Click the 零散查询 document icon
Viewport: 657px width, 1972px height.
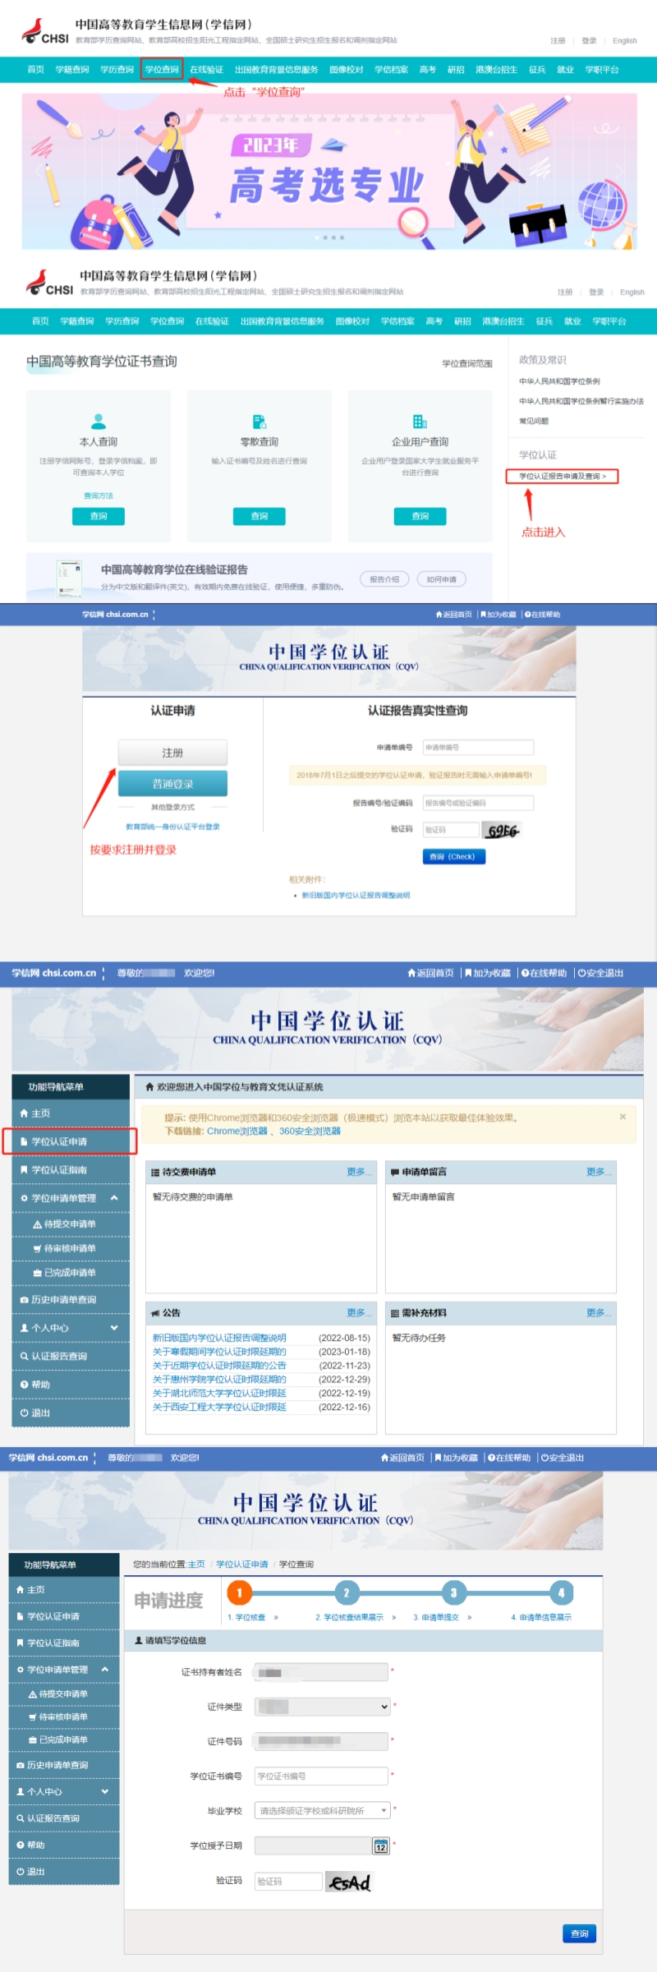click(260, 422)
